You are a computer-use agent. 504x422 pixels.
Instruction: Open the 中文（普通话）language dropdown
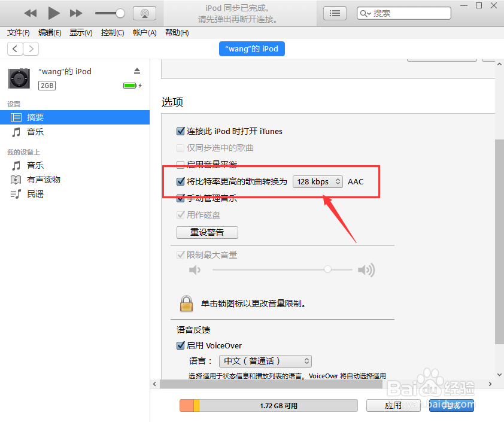(266, 362)
